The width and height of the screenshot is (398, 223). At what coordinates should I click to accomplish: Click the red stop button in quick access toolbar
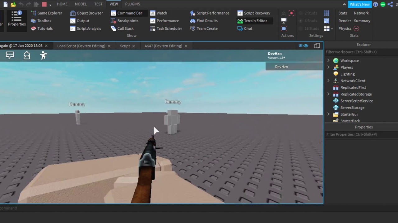coord(44,4)
